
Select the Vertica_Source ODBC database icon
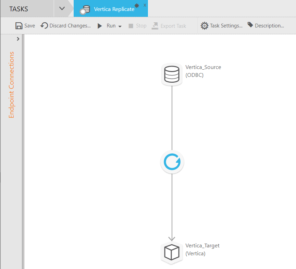[172, 74]
